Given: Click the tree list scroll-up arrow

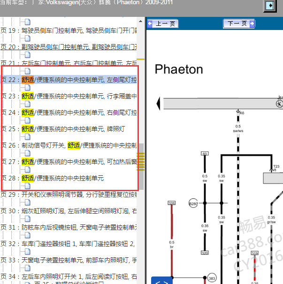Looking at the screenshot, I should 141,21.
